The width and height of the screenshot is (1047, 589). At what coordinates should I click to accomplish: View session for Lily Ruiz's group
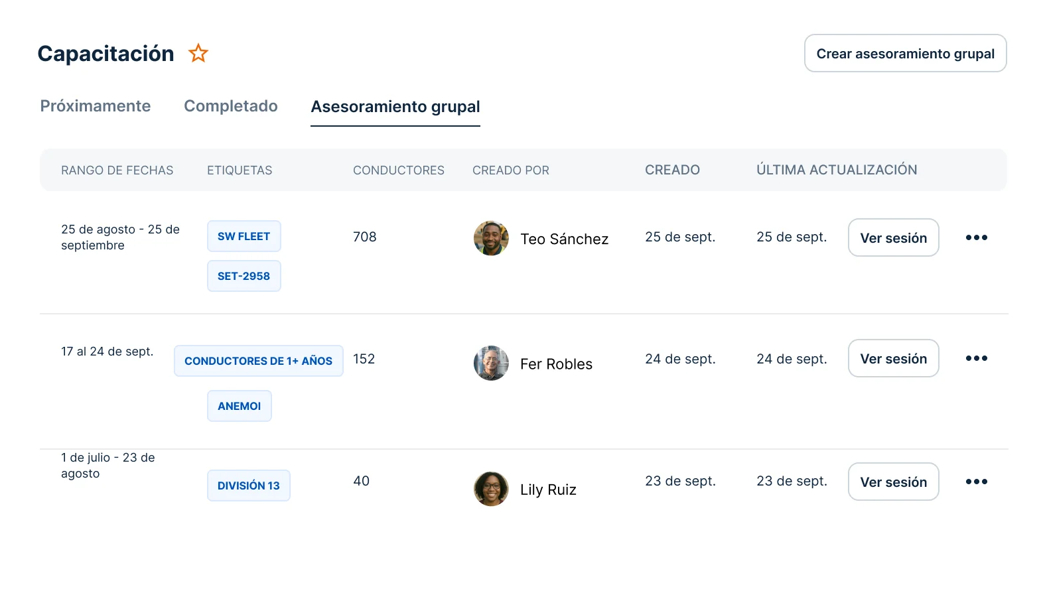pyautogui.click(x=893, y=482)
